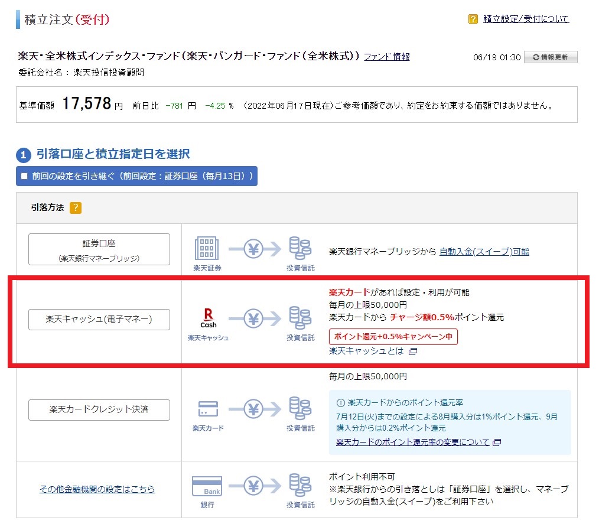Image resolution: width=599 pixels, height=527 pixels.
Task: Open the 積立設定/受付について help link
Action: (526, 19)
